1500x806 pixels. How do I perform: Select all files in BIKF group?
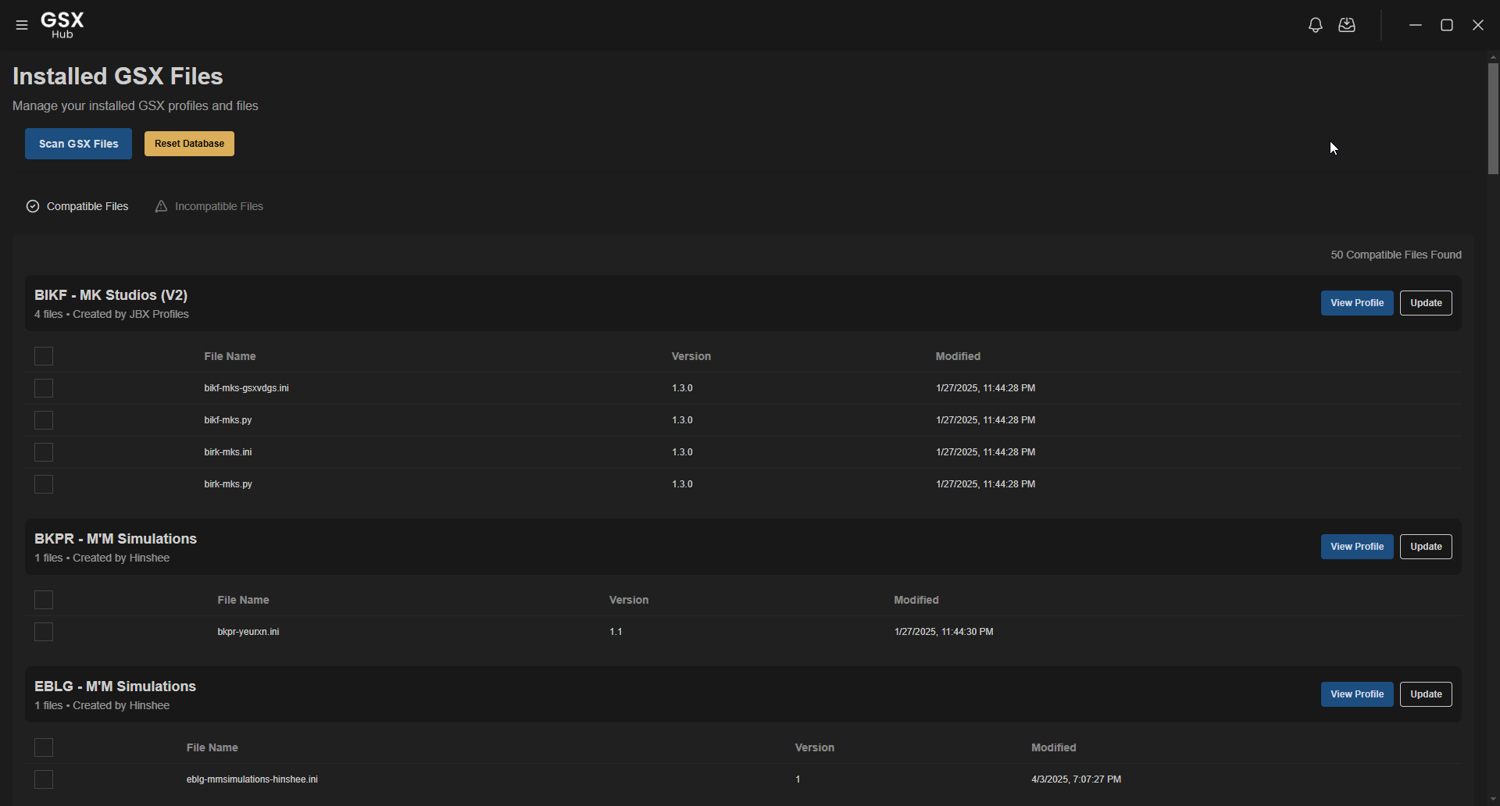point(44,356)
